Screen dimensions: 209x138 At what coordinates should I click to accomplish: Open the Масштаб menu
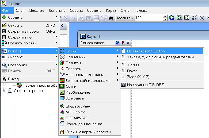click(36, 10)
